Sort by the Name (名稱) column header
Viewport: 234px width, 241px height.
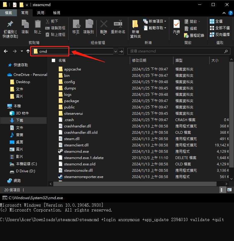pyautogui.click(x=62, y=61)
